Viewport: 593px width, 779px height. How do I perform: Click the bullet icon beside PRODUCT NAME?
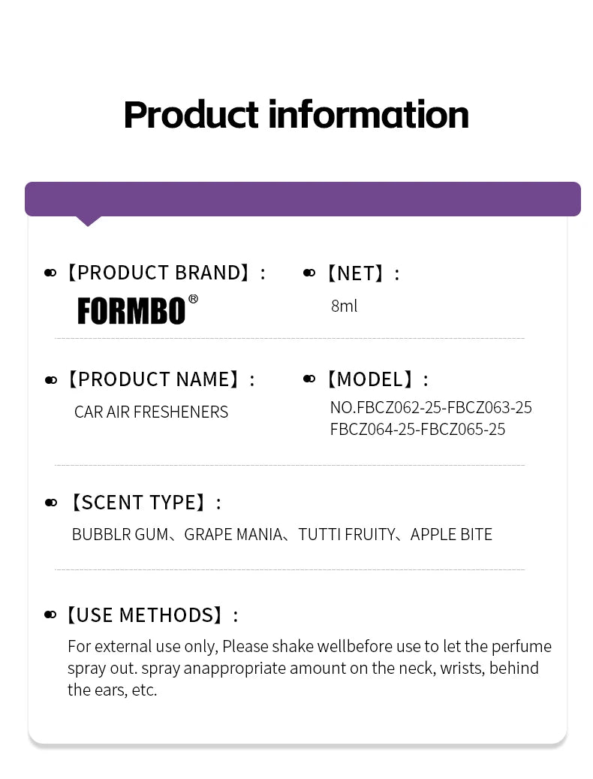pyautogui.click(x=50, y=380)
